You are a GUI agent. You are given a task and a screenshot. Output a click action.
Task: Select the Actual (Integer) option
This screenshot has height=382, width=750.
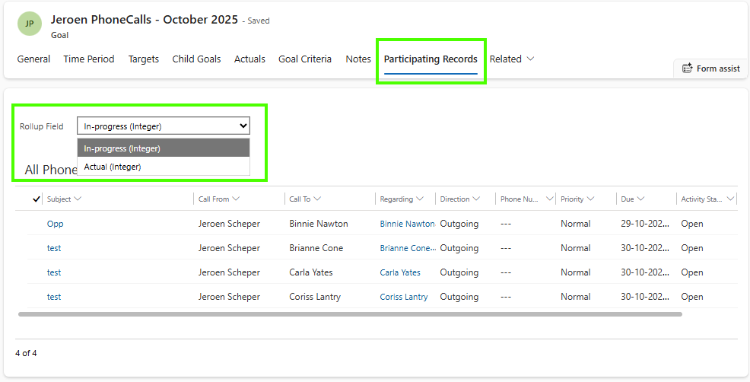pos(113,167)
